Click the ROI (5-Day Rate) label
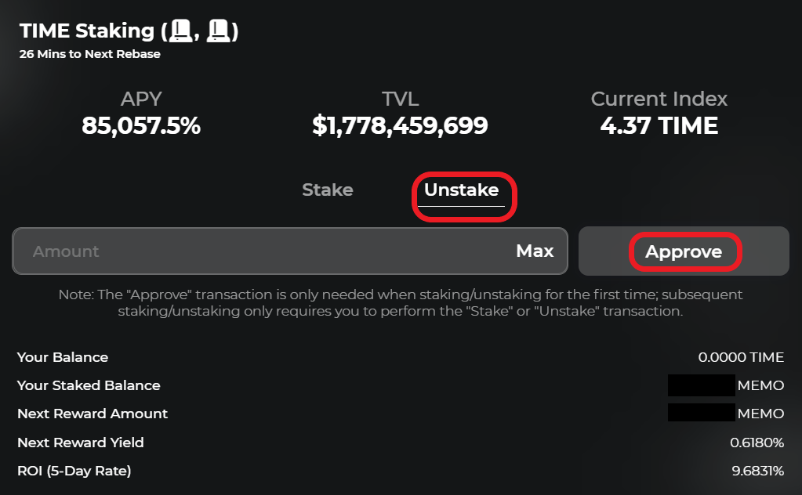The image size is (802, 495). [x=74, y=471]
